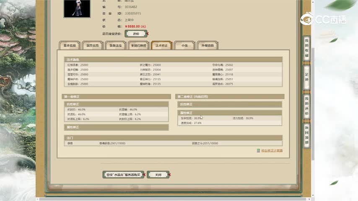The width and height of the screenshot is (358, 201).
Task: Select the 法术修正 tab
Action: pyautogui.click(x=161, y=45)
